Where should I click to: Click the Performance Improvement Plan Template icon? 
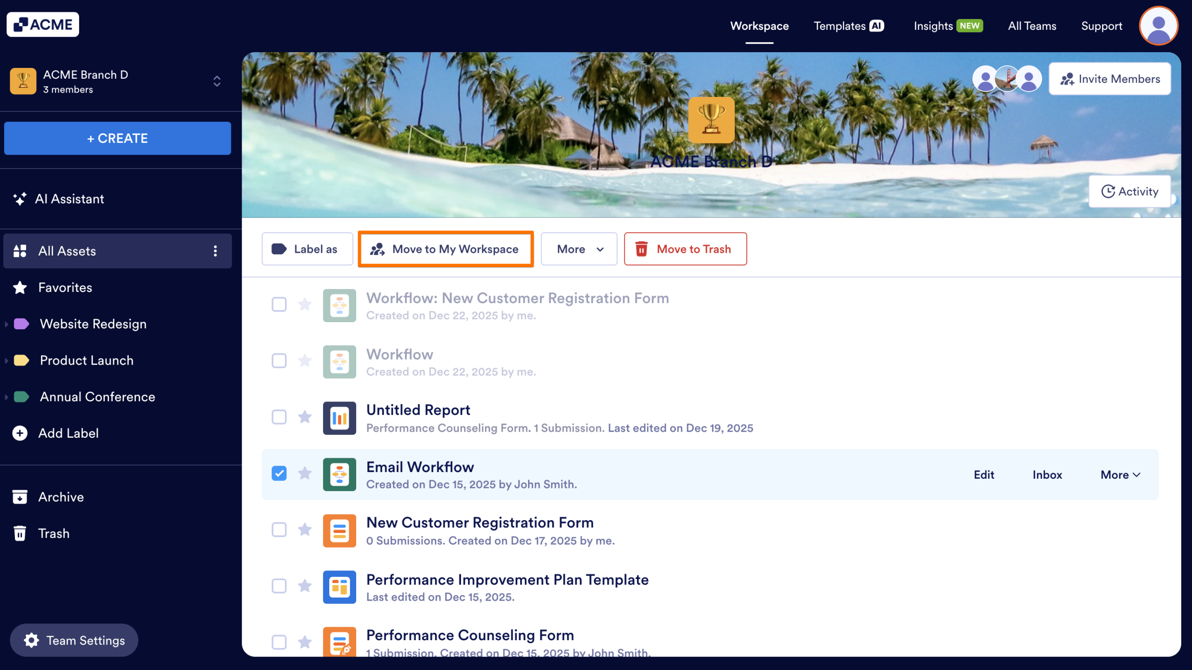tap(339, 587)
